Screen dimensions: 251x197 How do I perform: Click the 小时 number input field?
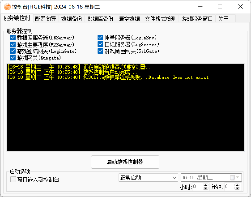coord(197,187)
